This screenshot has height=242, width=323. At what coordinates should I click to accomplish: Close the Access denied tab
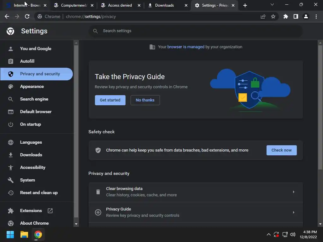pyautogui.click(x=139, y=5)
